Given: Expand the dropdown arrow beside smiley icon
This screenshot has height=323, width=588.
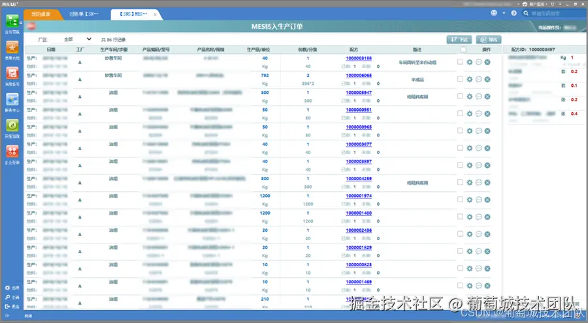Looking at the screenshot, I should pyautogui.click(x=504, y=13).
